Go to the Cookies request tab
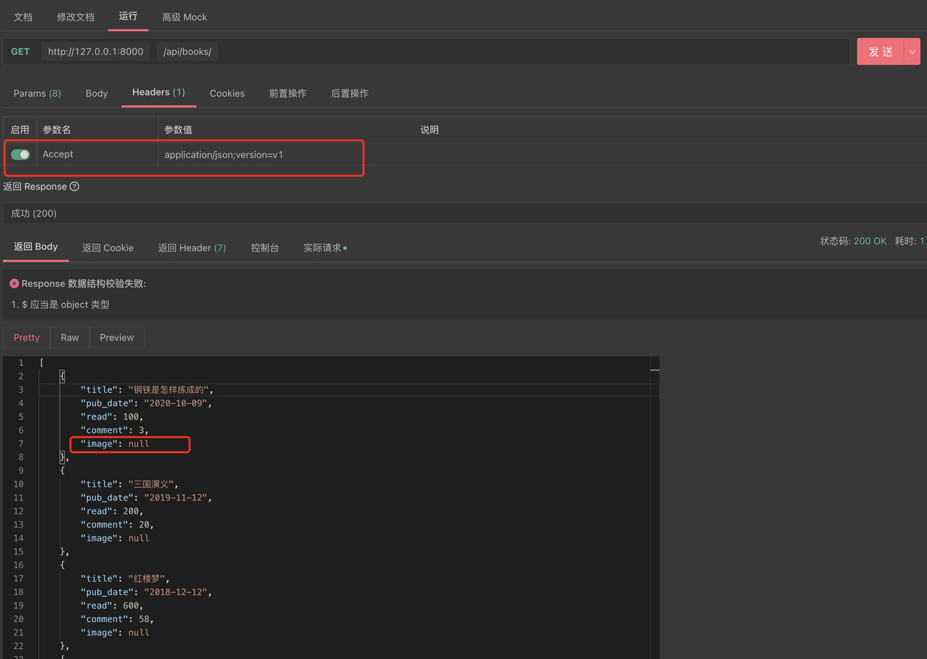The image size is (927, 659). point(227,93)
